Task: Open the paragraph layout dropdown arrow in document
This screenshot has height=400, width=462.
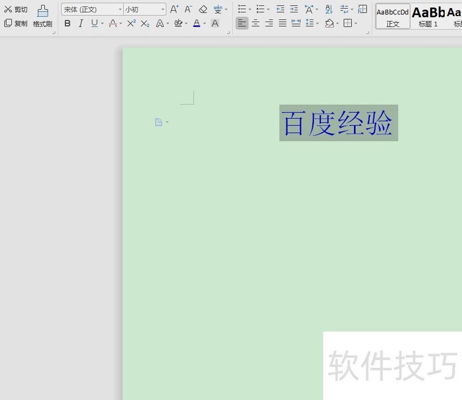Action: point(167,122)
